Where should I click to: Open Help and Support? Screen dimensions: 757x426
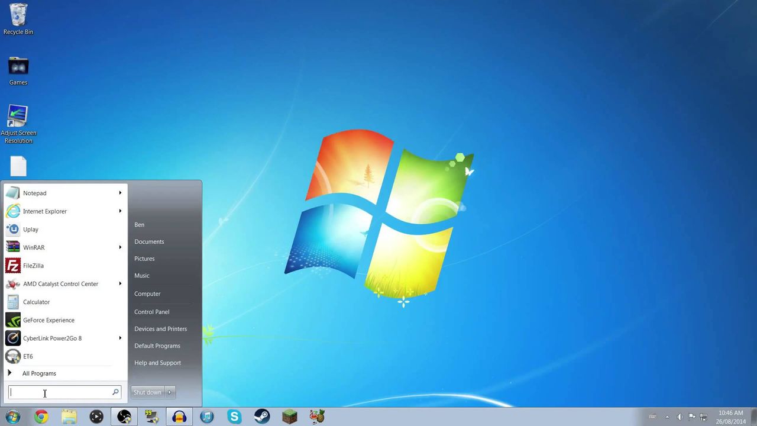[157, 363]
